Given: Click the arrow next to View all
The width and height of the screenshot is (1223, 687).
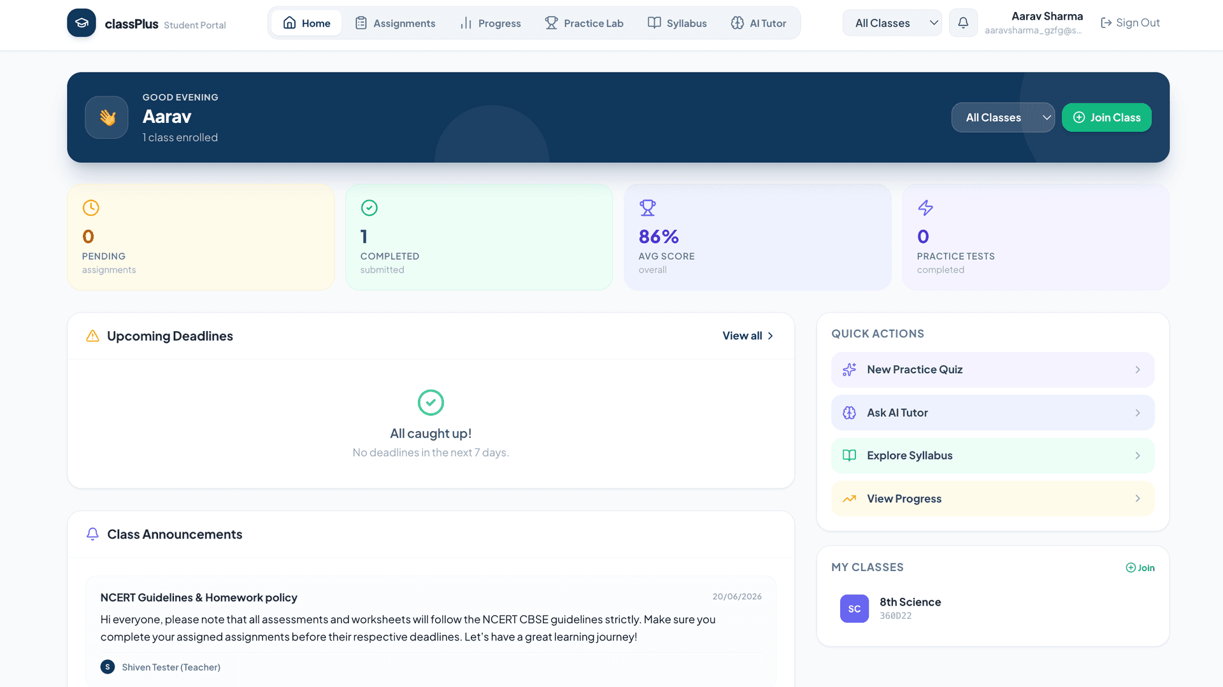Looking at the screenshot, I should (x=770, y=336).
